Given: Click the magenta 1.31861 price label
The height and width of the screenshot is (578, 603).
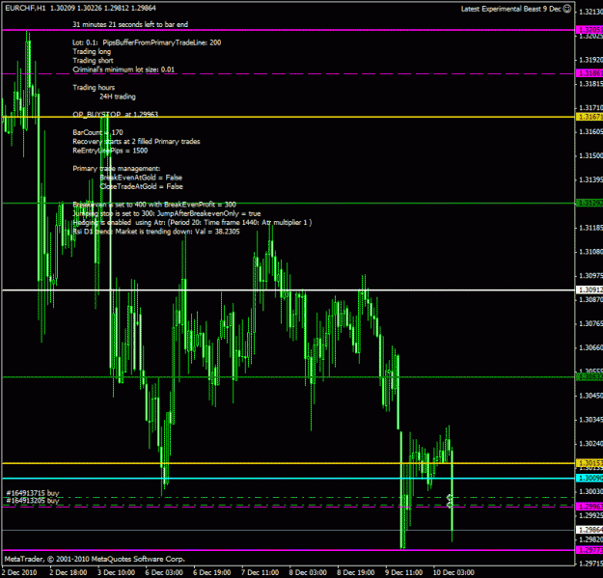Looking at the screenshot, I should (589, 73).
